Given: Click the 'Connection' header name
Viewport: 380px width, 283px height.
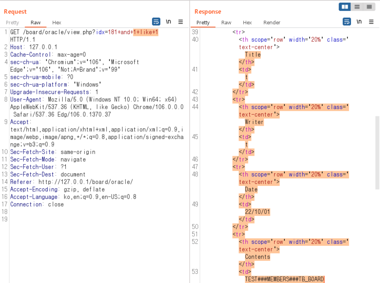Looking at the screenshot, I should [x=26, y=204].
